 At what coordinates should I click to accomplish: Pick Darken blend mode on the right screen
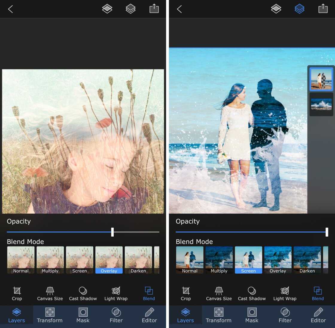[307, 260]
